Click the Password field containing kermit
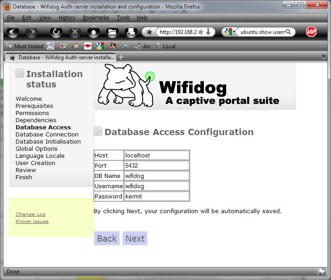 tap(157, 196)
